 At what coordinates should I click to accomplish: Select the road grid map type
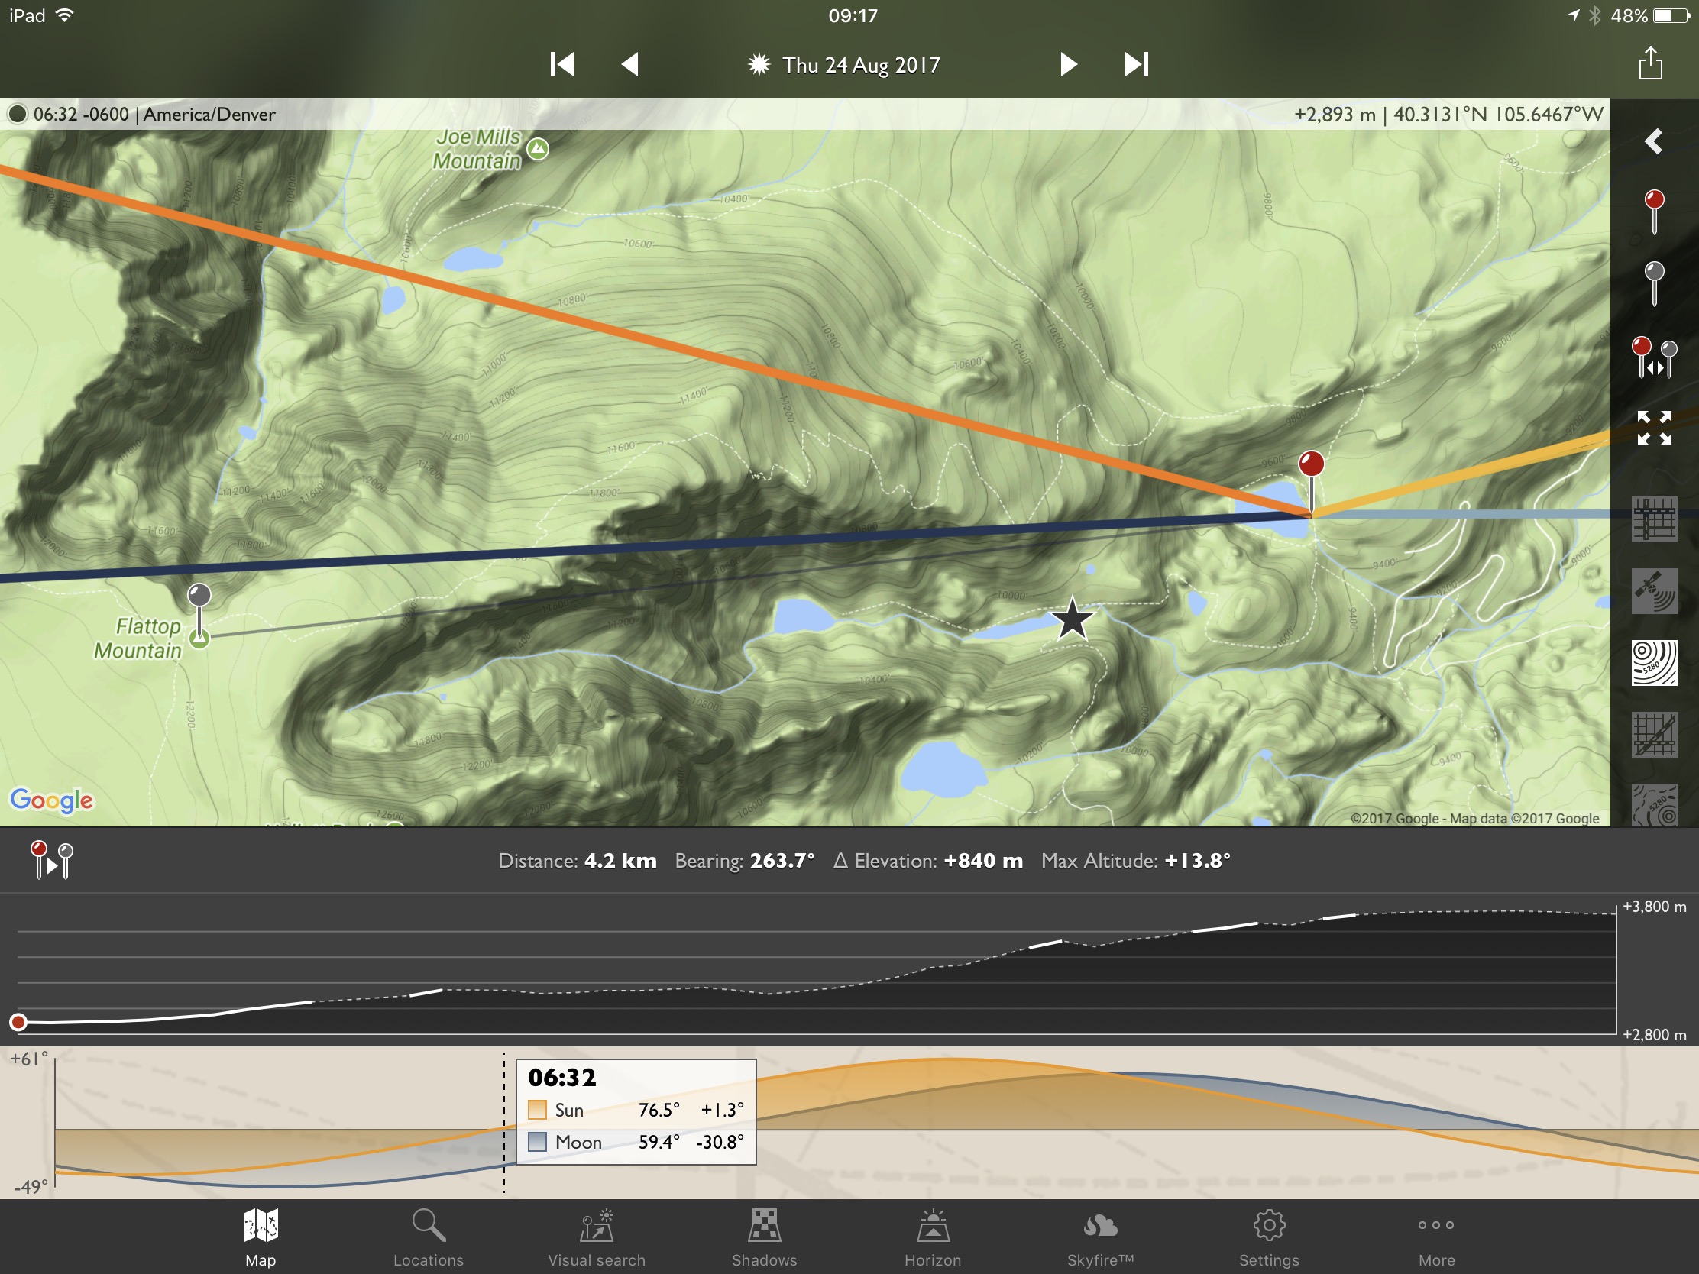click(x=1654, y=520)
